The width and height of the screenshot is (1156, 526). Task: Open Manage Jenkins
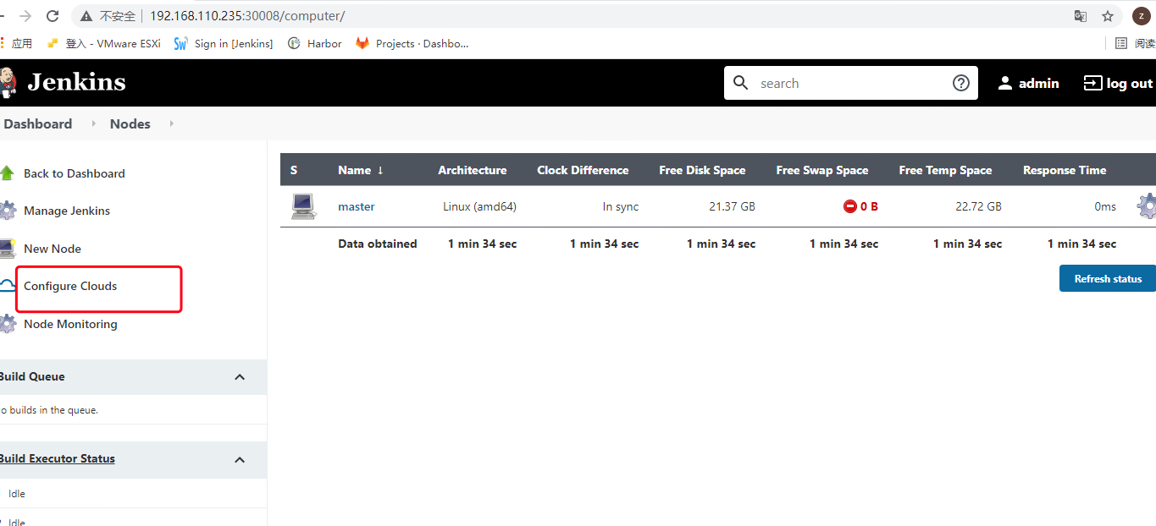tap(67, 211)
